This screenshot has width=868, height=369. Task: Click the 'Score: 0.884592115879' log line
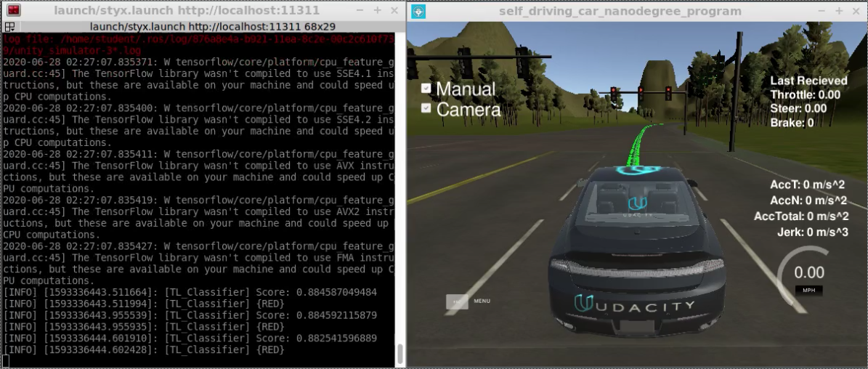pos(190,315)
